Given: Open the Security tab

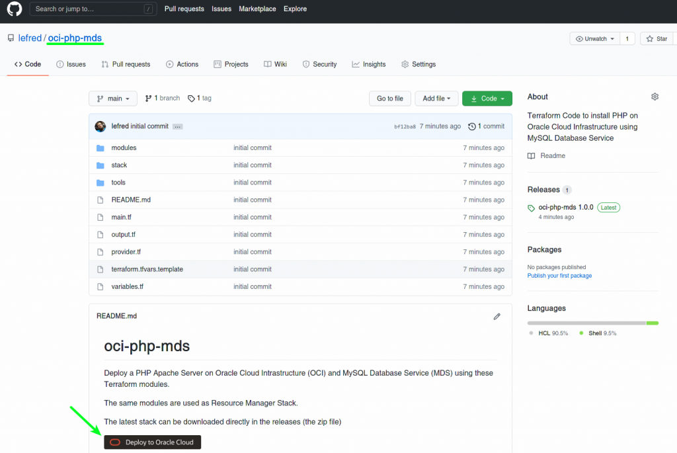Looking at the screenshot, I should pyautogui.click(x=319, y=64).
